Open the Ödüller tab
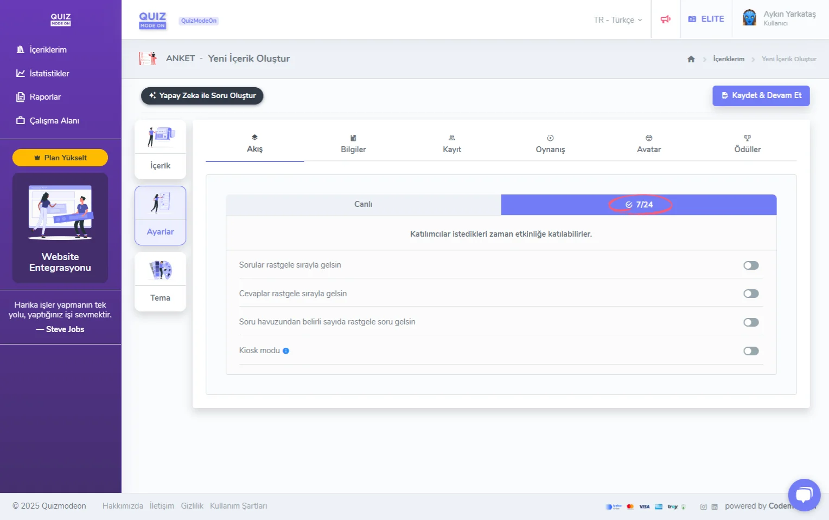Viewport: 829px width, 520px height. point(747,144)
